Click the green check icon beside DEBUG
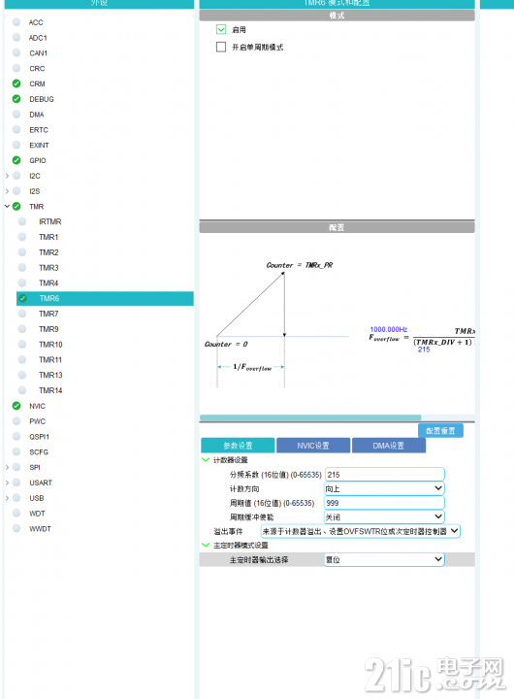514x699 pixels. click(16, 98)
